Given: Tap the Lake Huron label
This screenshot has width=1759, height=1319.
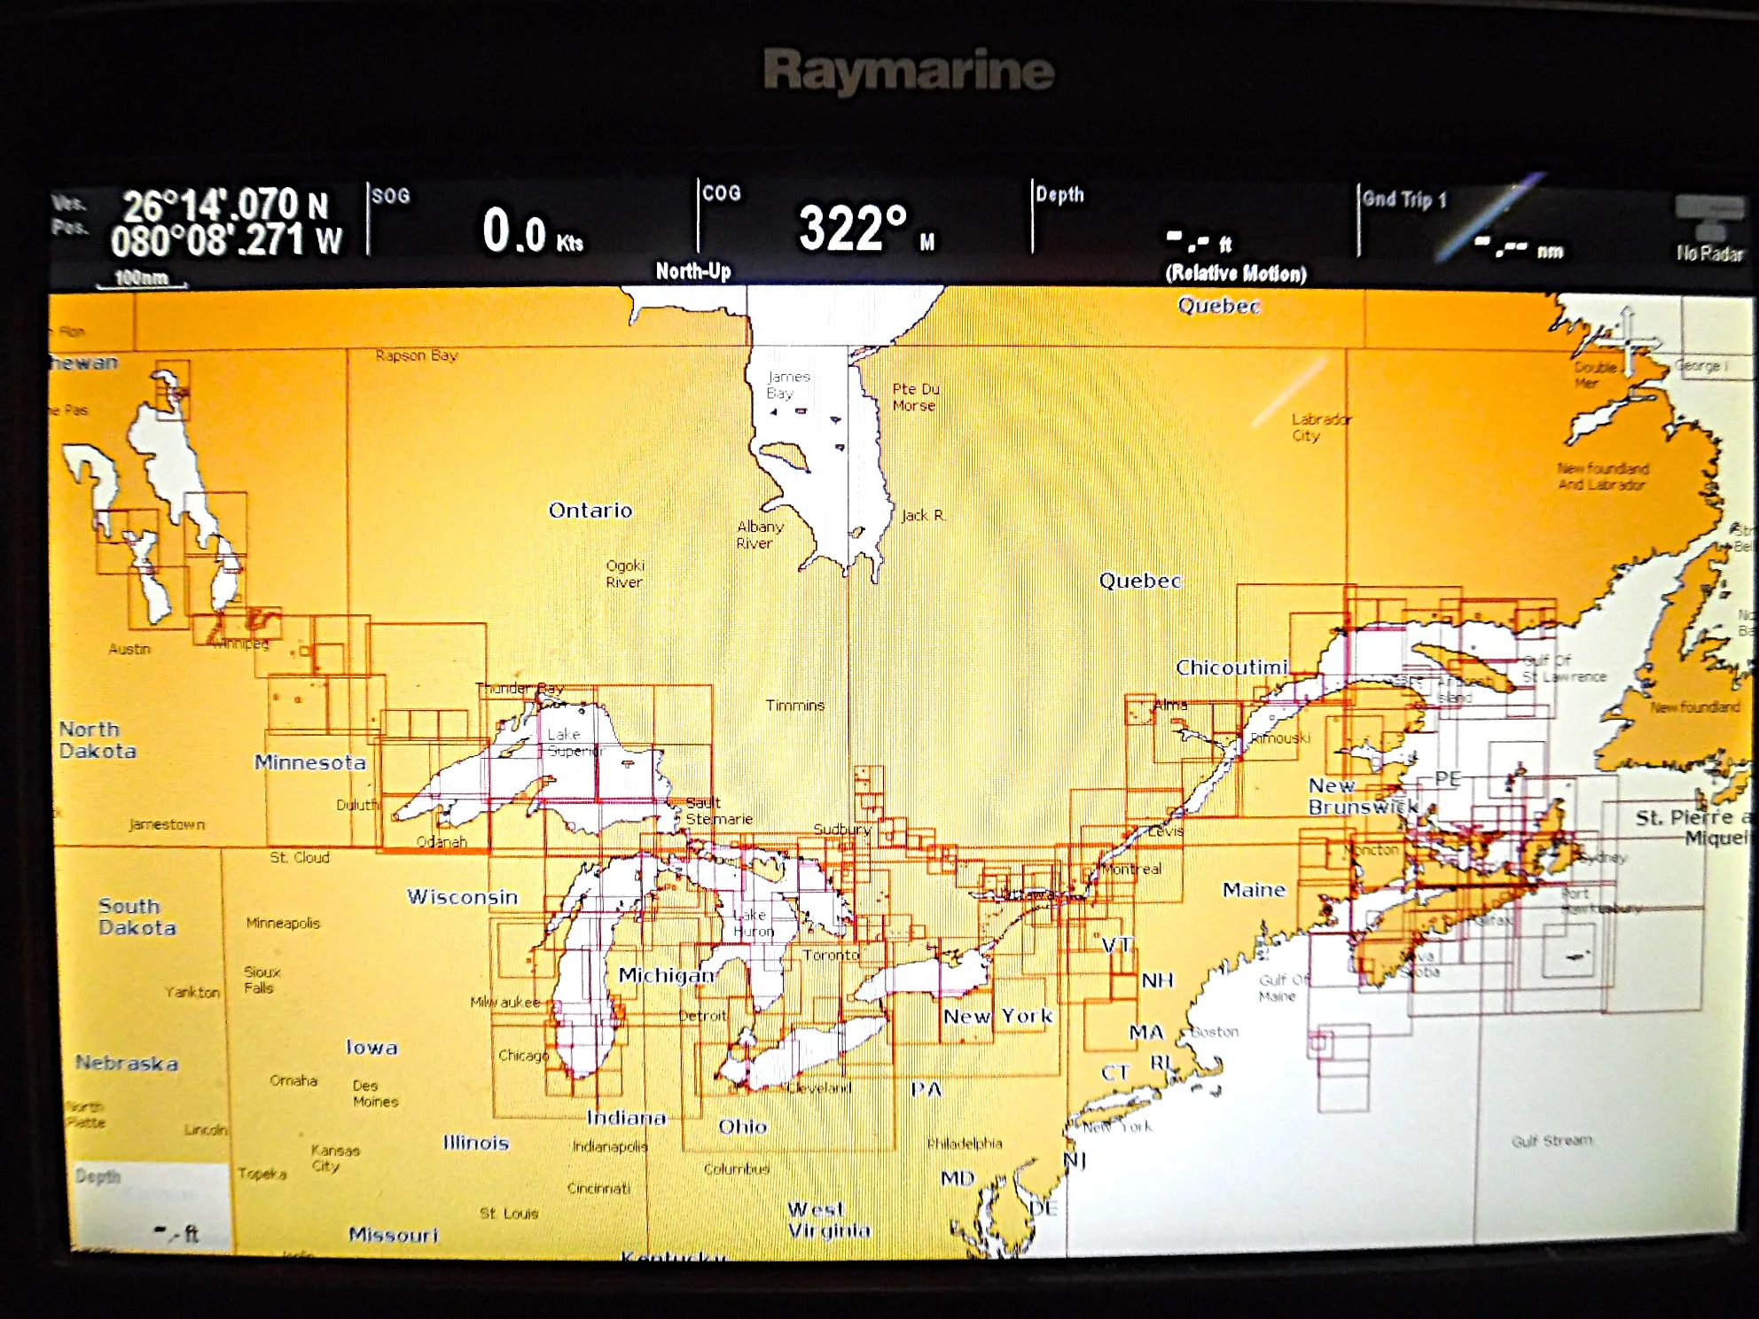Looking at the screenshot, I should pyautogui.click(x=754, y=923).
